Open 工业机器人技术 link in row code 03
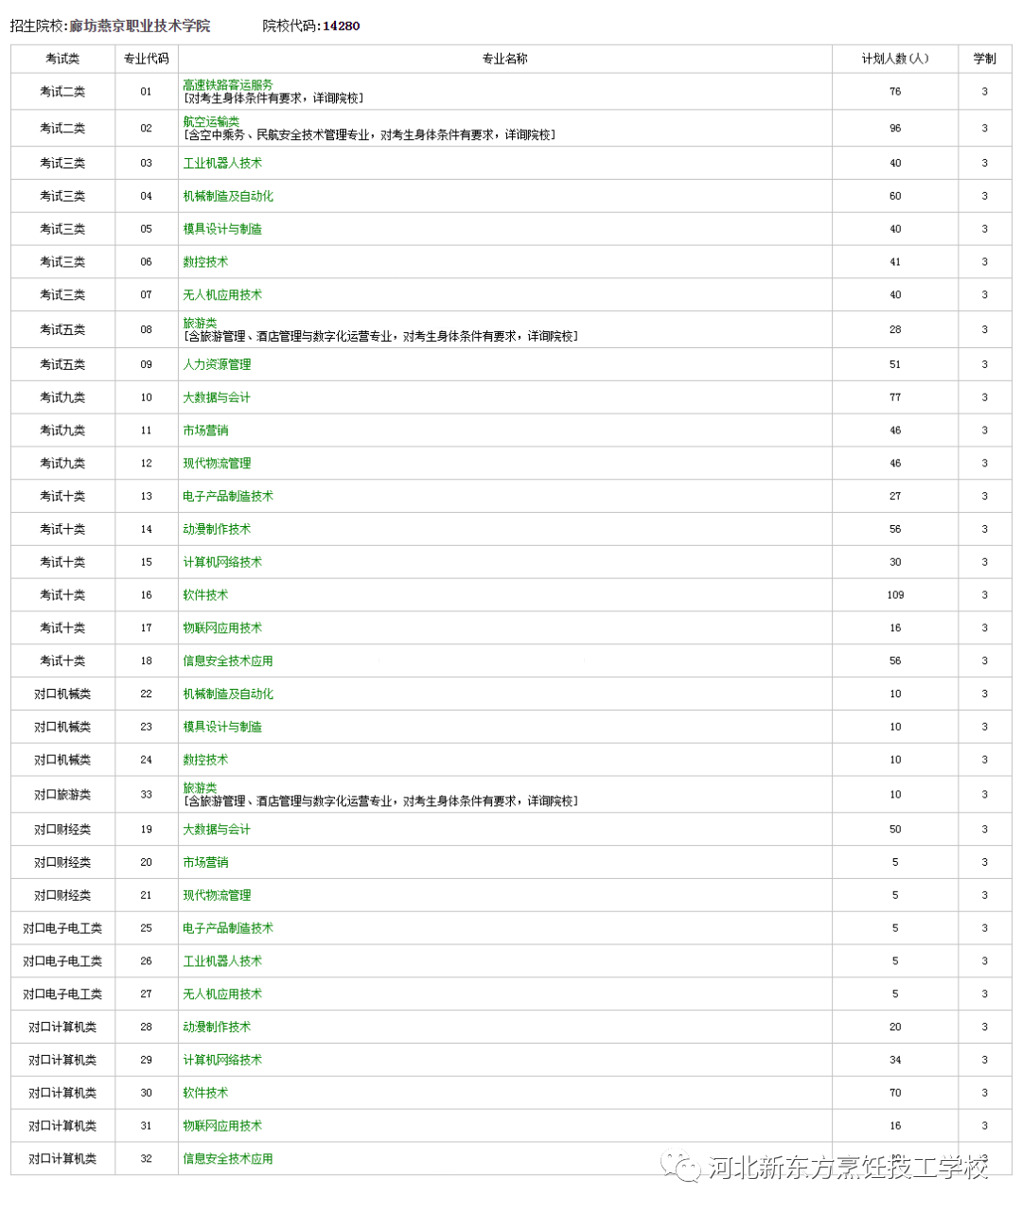Screen dimensions: 1022x1213 [222, 163]
